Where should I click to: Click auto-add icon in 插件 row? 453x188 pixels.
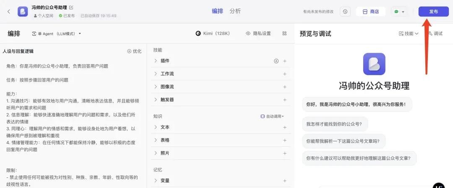tap(276, 61)
